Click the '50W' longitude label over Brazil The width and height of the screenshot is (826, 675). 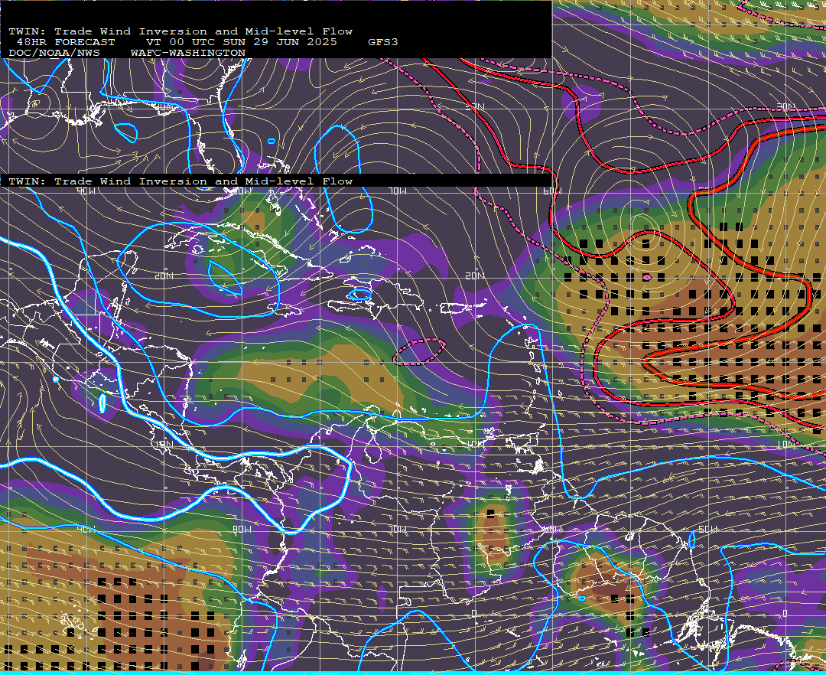pos(708,529)
